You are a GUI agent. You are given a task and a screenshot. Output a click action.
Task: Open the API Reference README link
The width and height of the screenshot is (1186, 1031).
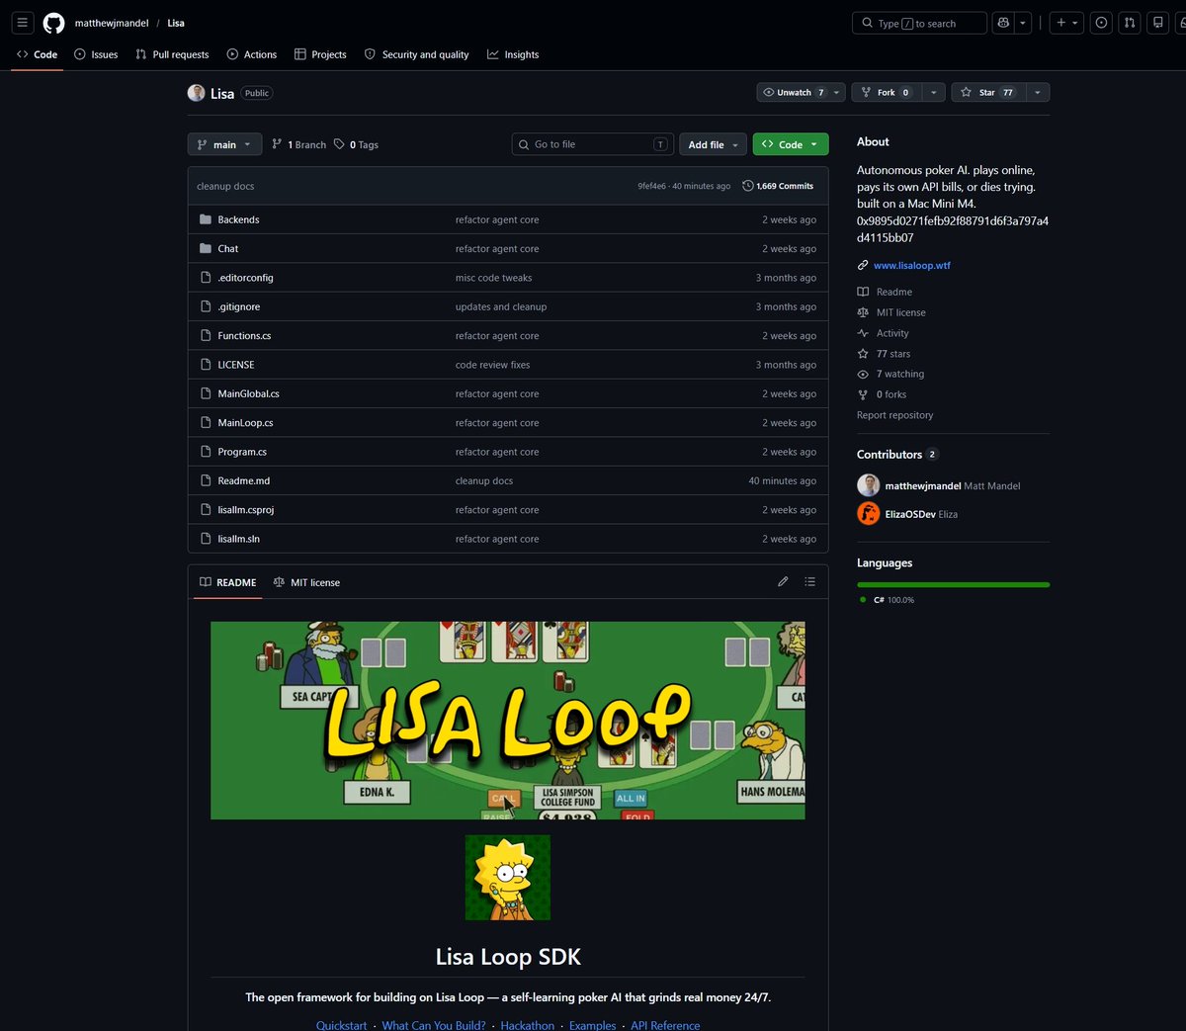(x=665, y=1025)
